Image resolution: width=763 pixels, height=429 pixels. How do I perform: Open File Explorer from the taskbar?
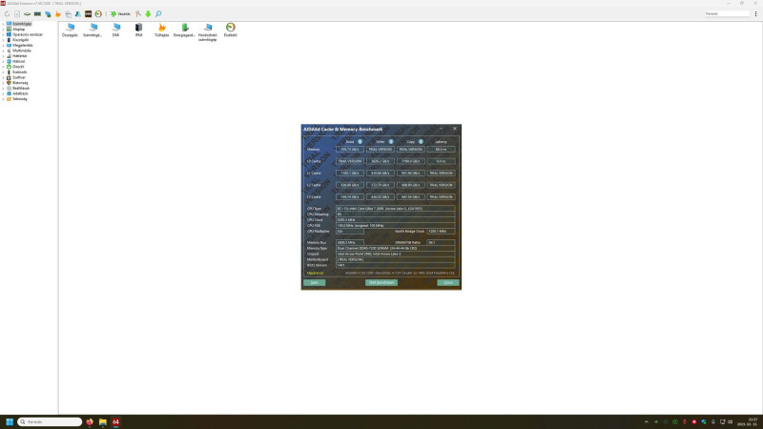pos(103,421)
